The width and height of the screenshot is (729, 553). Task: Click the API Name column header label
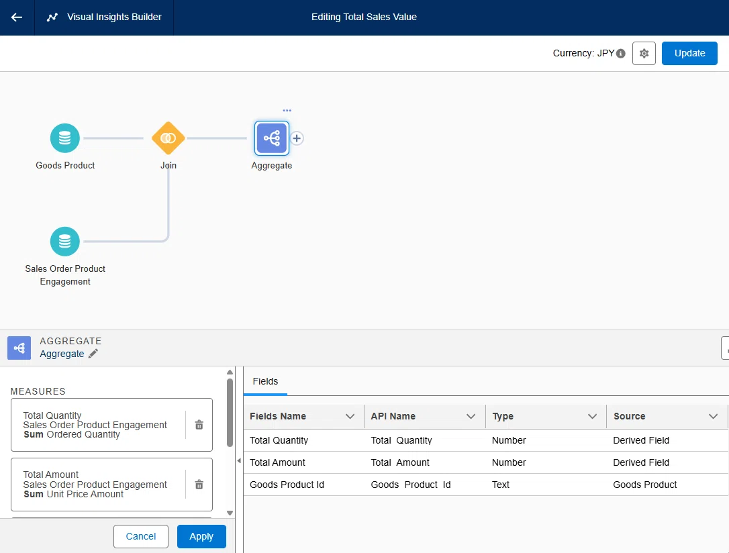coord(393,416)
